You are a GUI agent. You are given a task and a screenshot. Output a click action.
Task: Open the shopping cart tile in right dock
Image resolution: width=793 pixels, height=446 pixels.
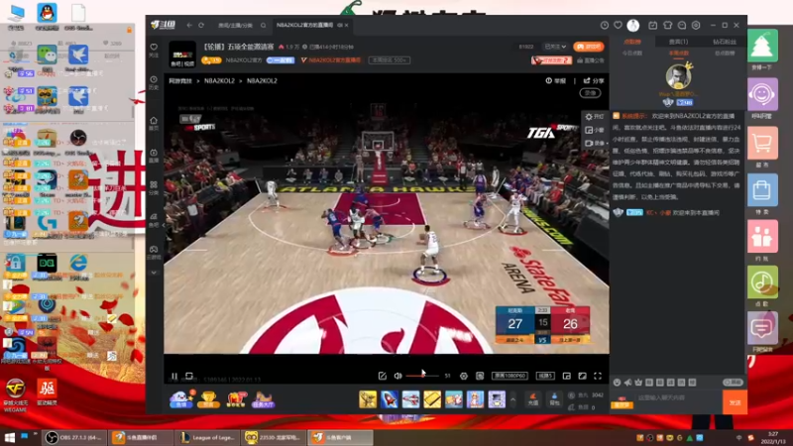(762, 143)
